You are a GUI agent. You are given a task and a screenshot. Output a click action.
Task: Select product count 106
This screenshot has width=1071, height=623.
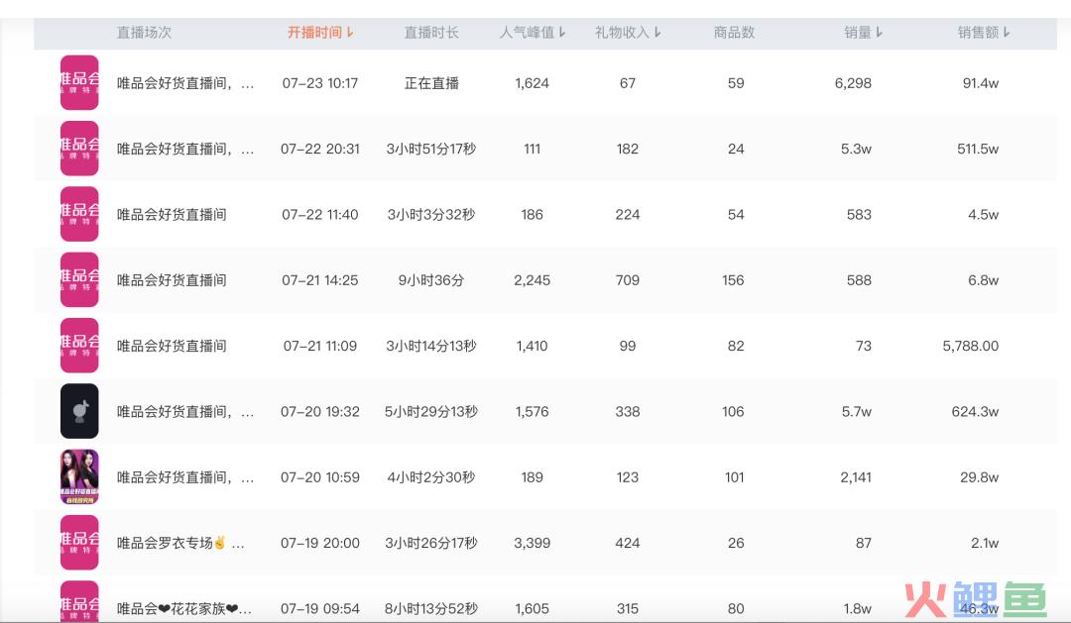click(x=733, y=411)
